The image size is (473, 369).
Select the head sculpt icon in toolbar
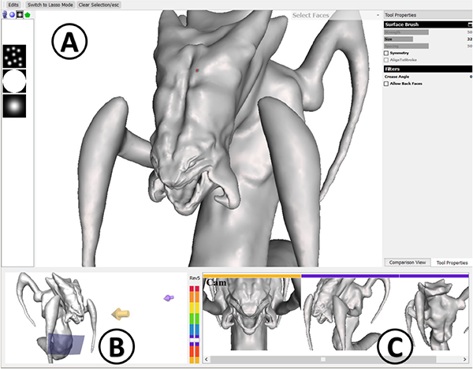pos(6,15)
